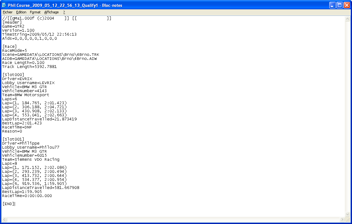
Task: Click the Race Length=0.100 line
Action: click(23, 63)
